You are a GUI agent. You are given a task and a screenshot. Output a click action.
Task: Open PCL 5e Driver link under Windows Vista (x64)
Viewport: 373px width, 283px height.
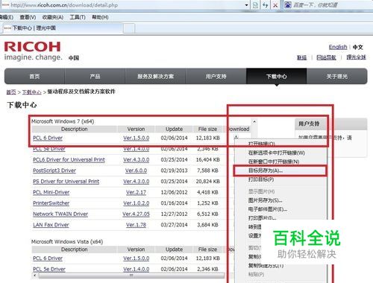(x=49, y=269)
